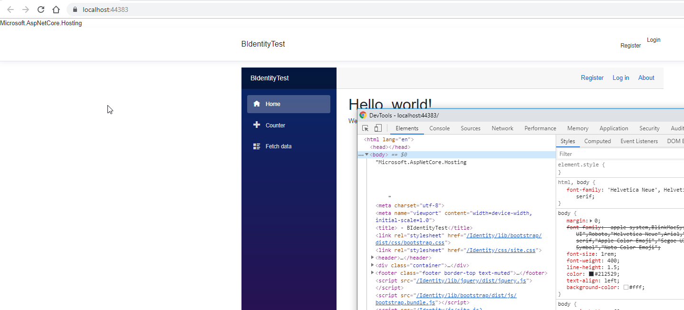This screenshot has width=684, height=310.
Task: Open the Elements tab in DevTools
Action: 407,128
